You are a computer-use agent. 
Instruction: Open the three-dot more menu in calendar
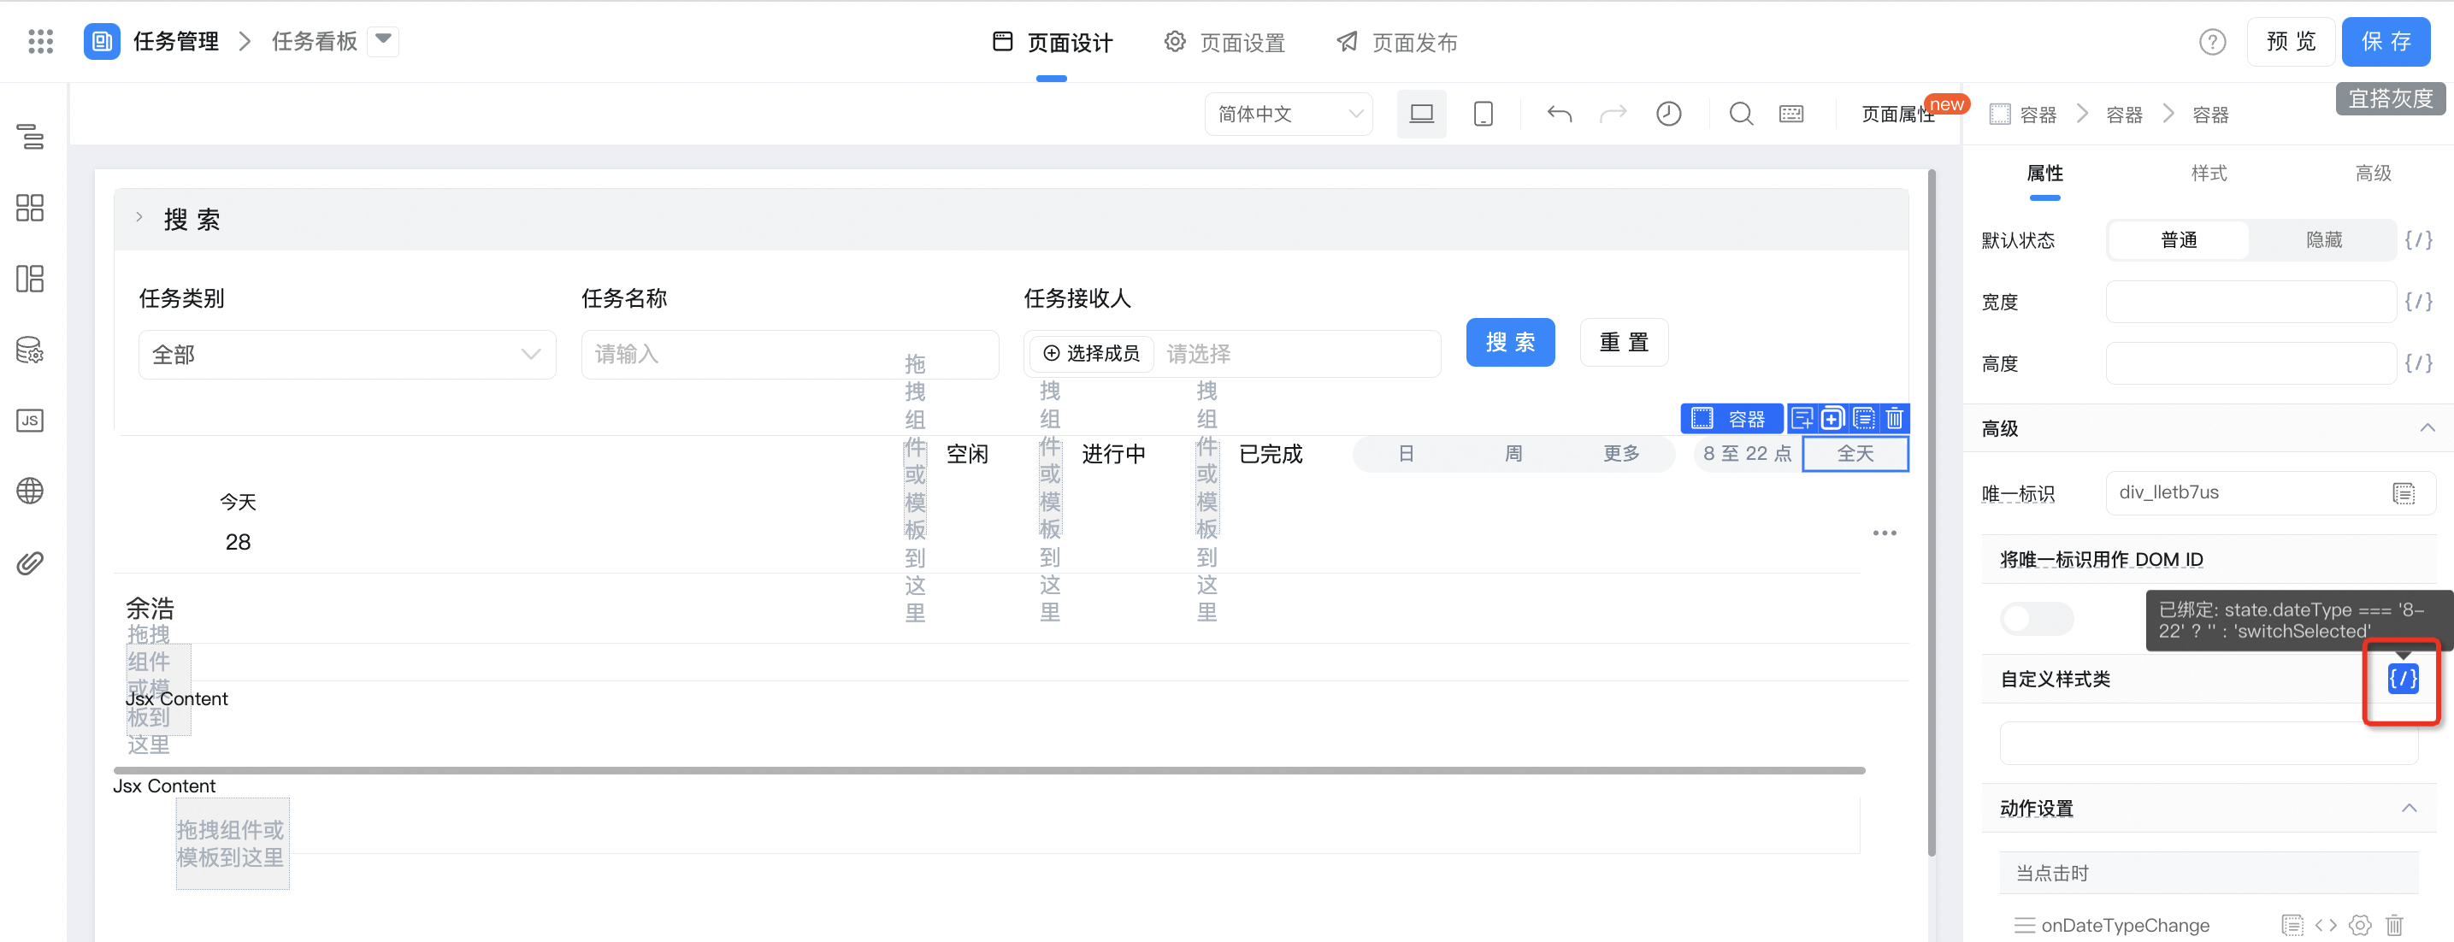(x=1885, y=533)
